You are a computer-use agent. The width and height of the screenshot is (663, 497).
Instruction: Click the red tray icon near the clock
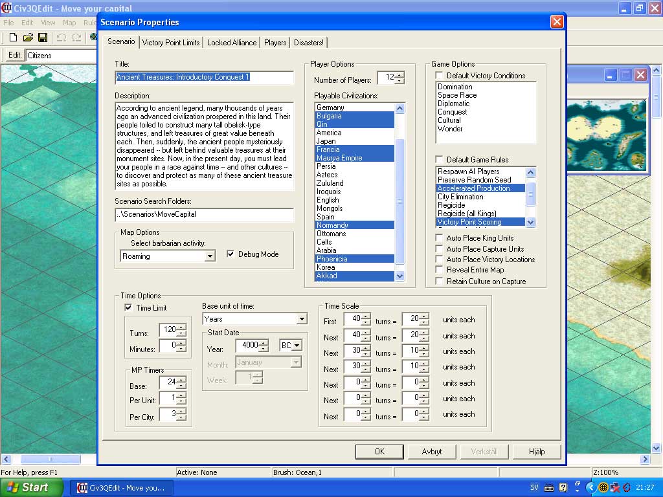click(627, 488)
